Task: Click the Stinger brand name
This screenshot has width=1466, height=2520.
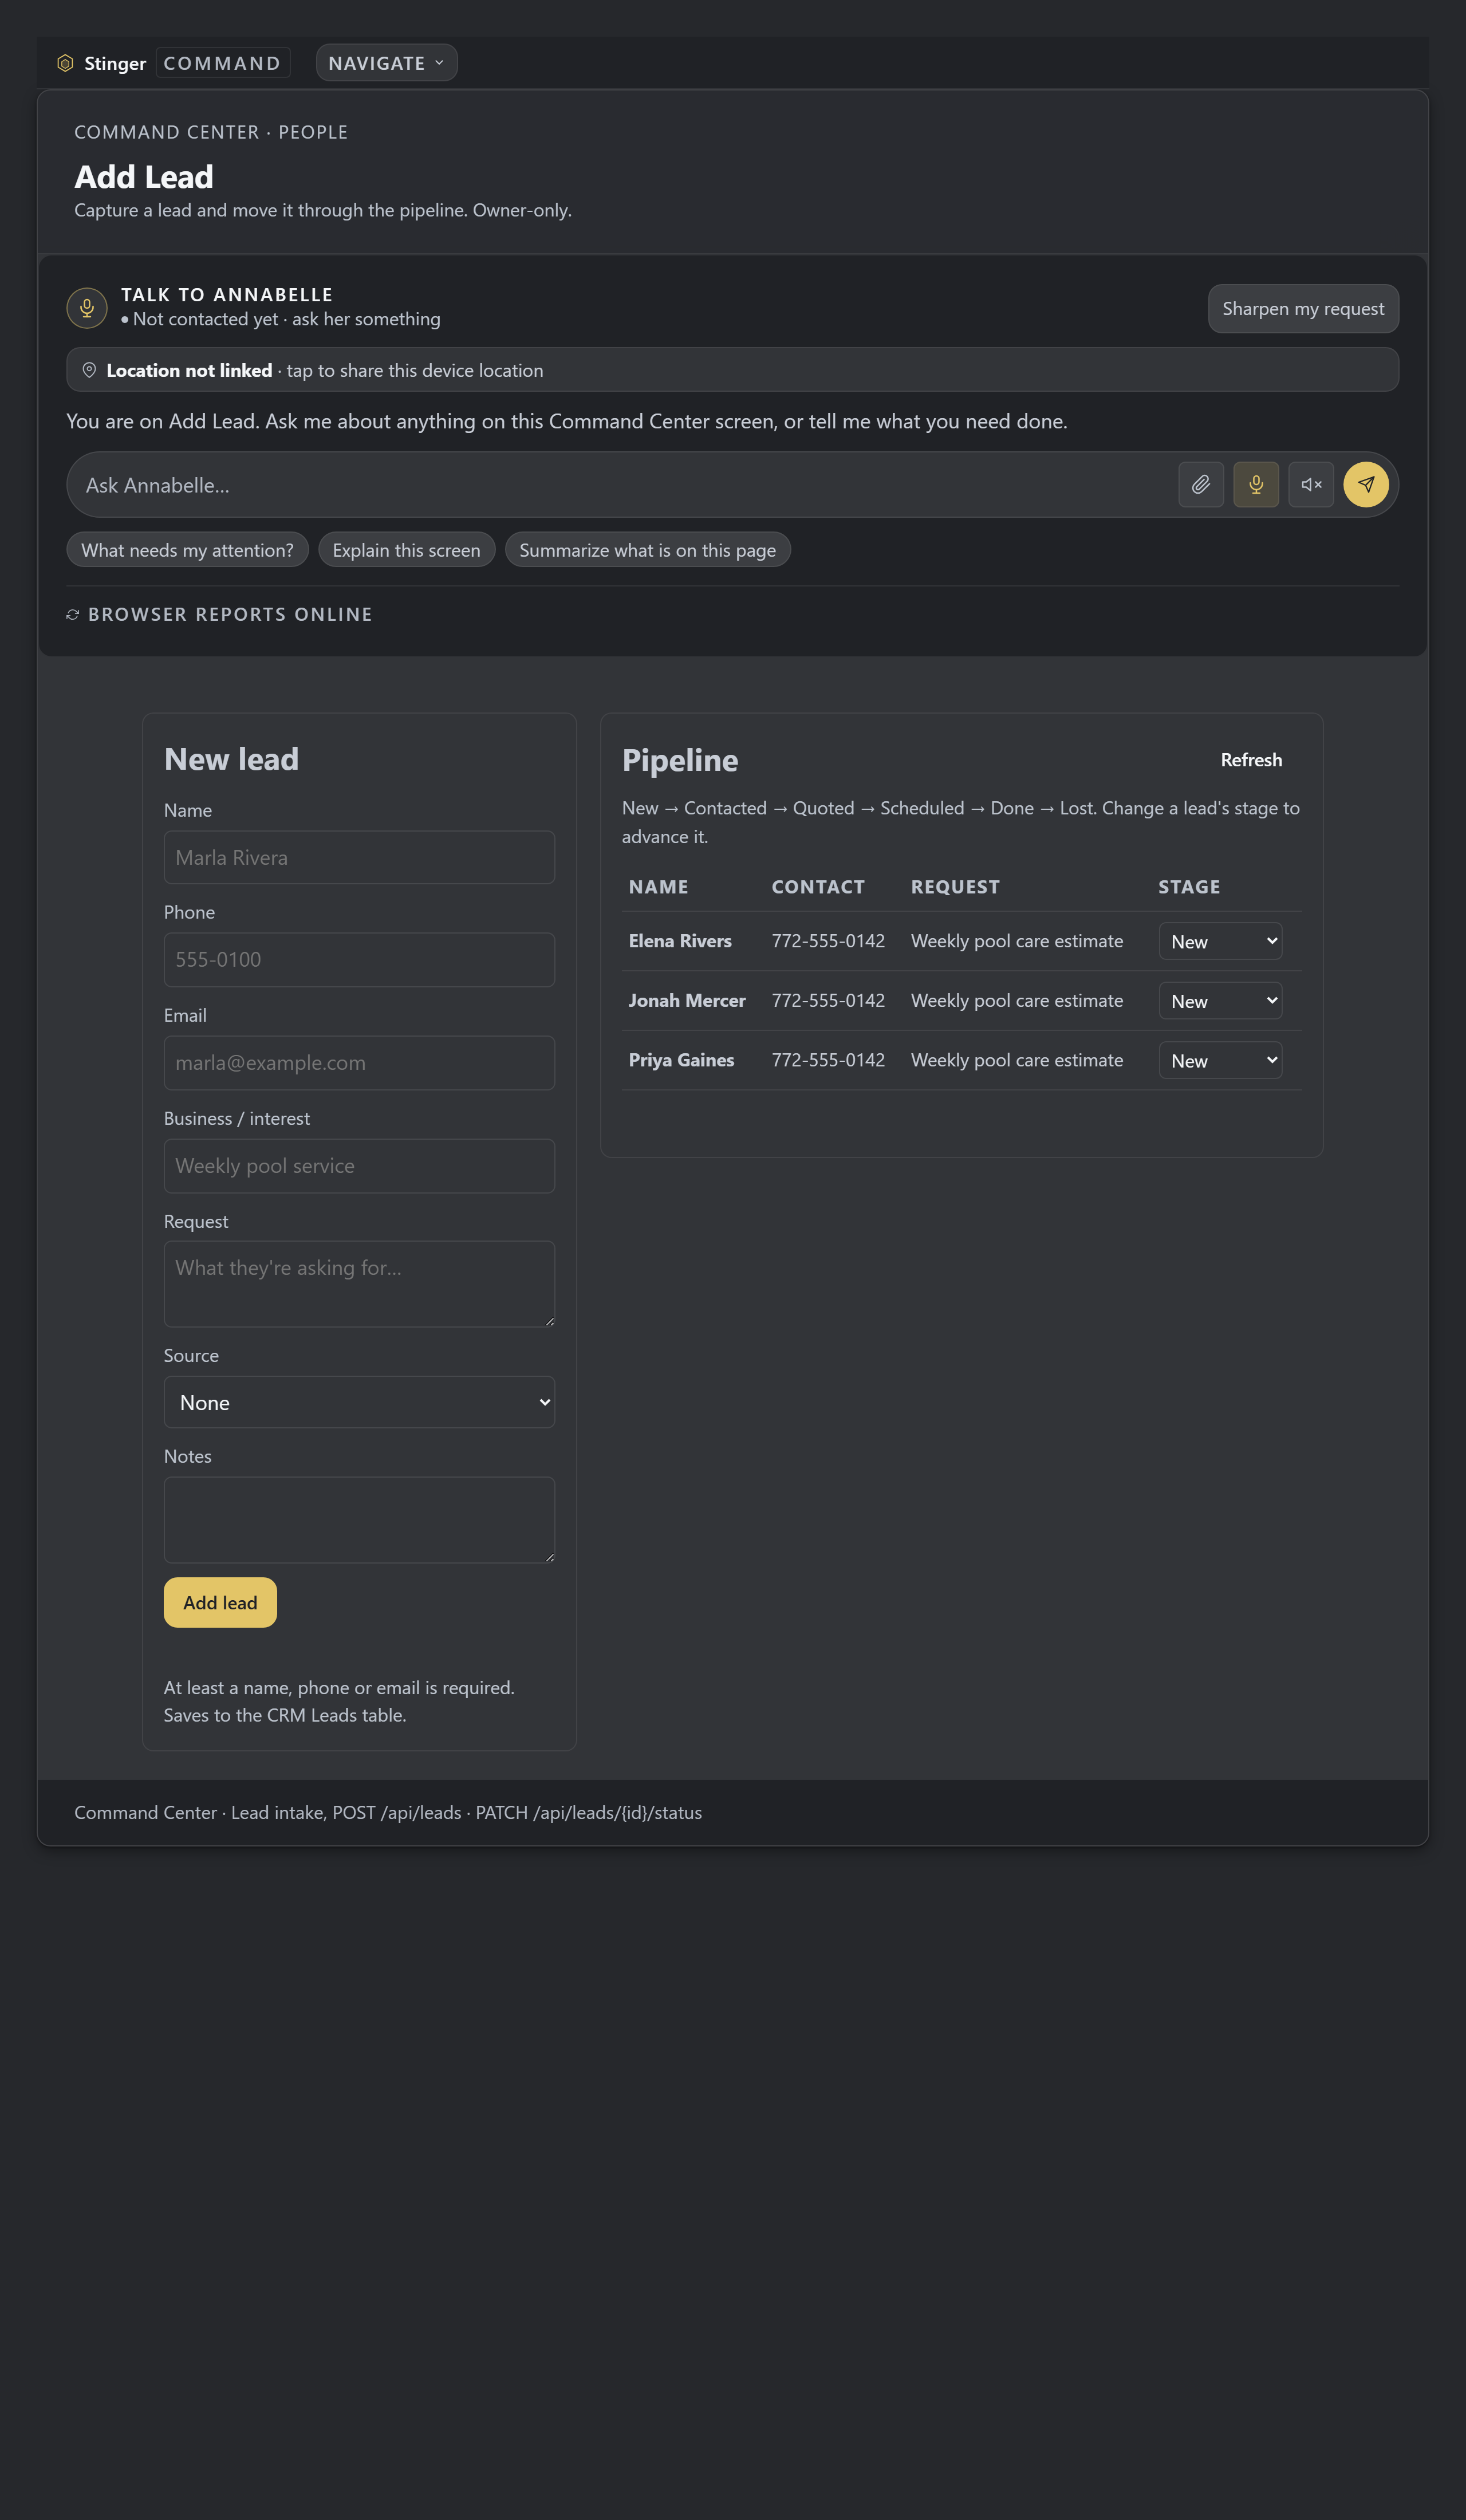Action: 115,63
